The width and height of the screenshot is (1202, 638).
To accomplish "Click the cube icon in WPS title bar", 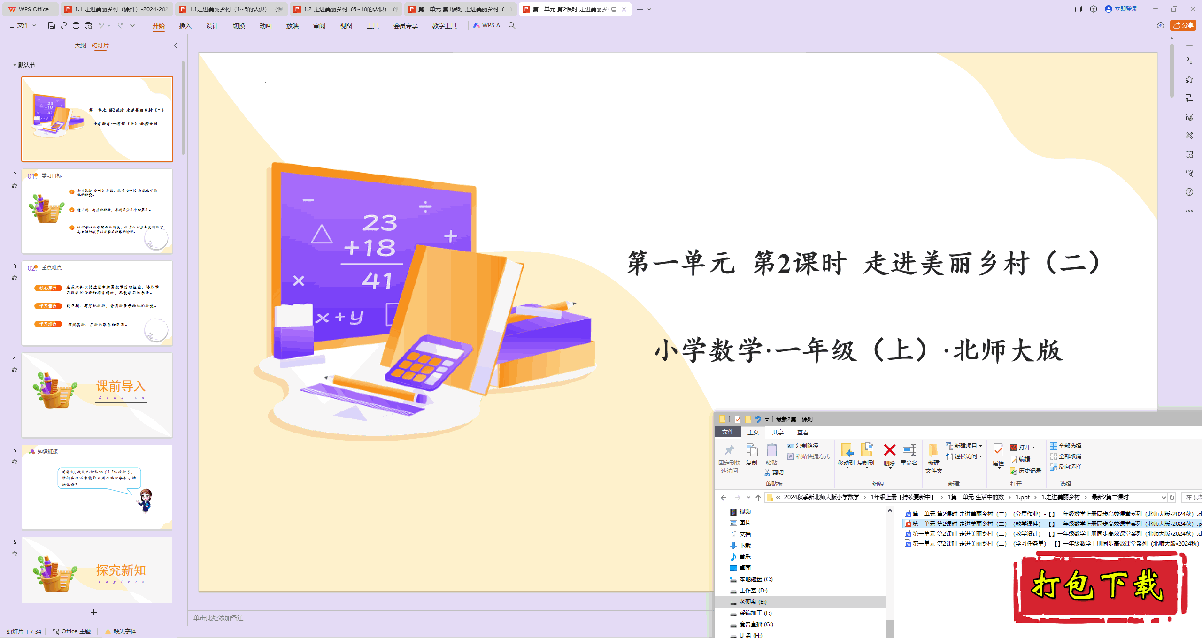I will coord(1094,9).
